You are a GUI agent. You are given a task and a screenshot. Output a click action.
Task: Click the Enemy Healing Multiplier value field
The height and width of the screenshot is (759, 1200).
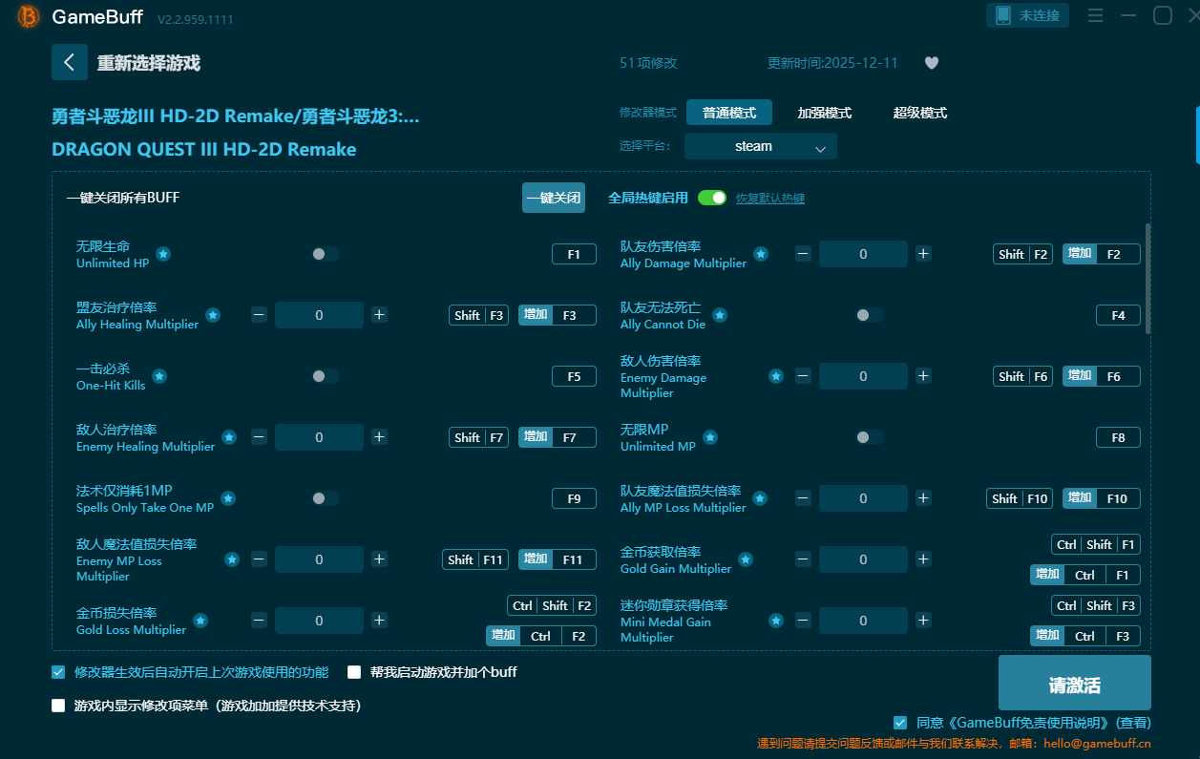pyautogui.click(x=319, y=437)
